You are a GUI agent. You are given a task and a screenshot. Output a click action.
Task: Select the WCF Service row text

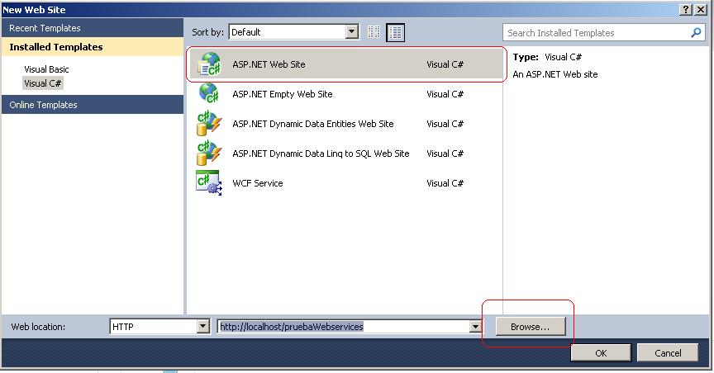point(258,183)
